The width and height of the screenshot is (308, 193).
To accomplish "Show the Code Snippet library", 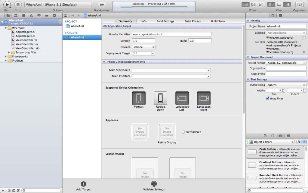I will coord(273,136).
